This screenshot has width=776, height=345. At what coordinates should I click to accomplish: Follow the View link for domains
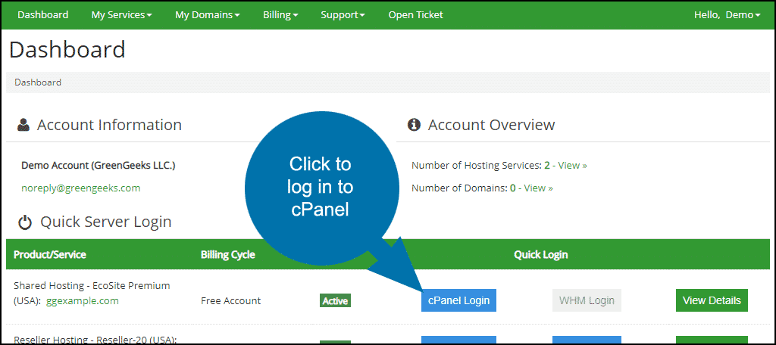[x=538, y=188]
